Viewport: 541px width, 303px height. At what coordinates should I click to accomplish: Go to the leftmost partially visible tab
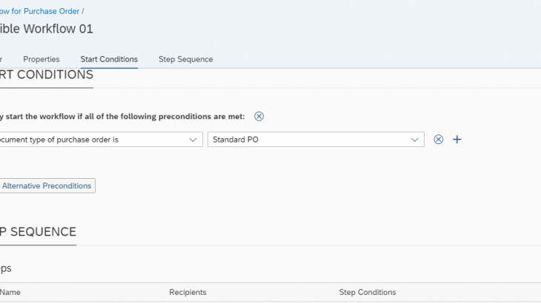tap(1, 59)
